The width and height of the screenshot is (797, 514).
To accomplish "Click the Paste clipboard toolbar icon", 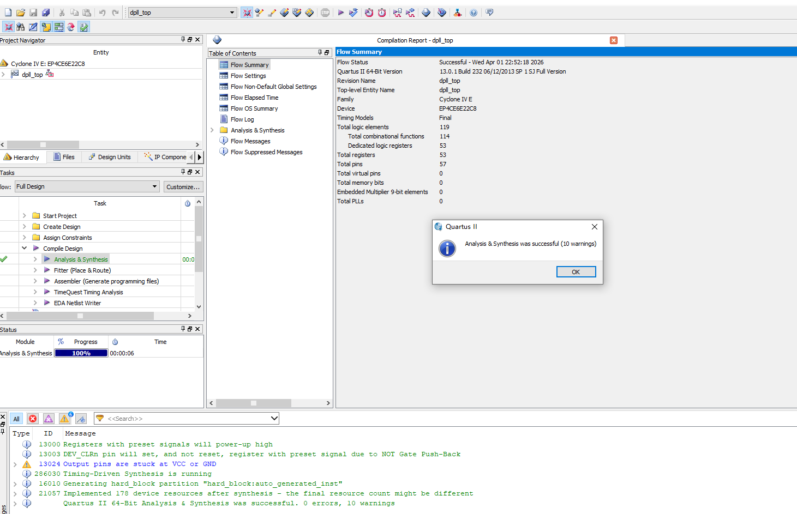I will 87,13.
